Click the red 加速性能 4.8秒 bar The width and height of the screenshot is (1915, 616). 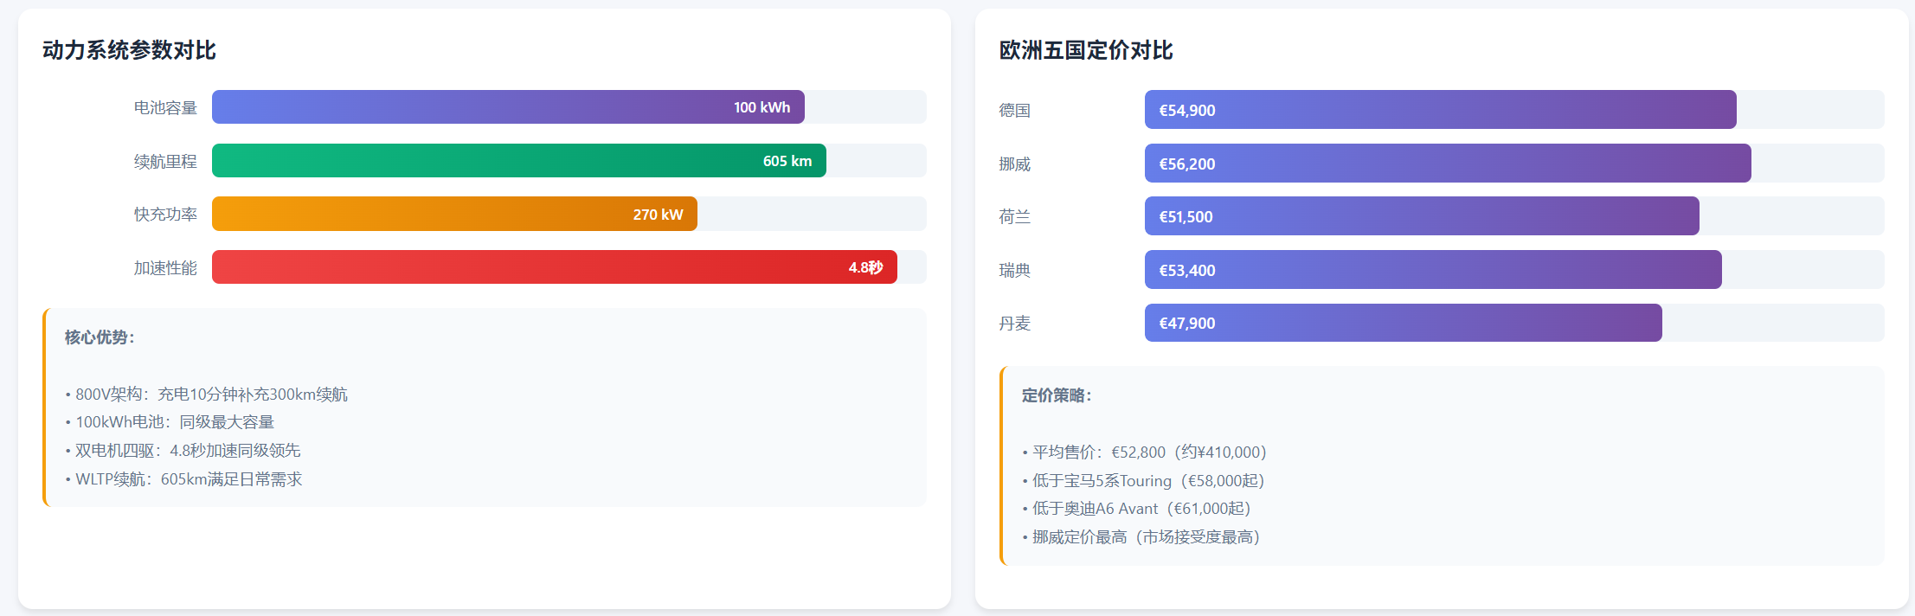click(x=554, y=267)
